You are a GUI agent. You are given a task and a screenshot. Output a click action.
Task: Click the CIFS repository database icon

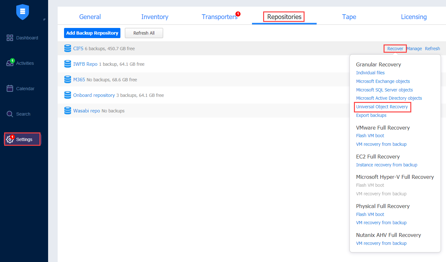[68, 48]
